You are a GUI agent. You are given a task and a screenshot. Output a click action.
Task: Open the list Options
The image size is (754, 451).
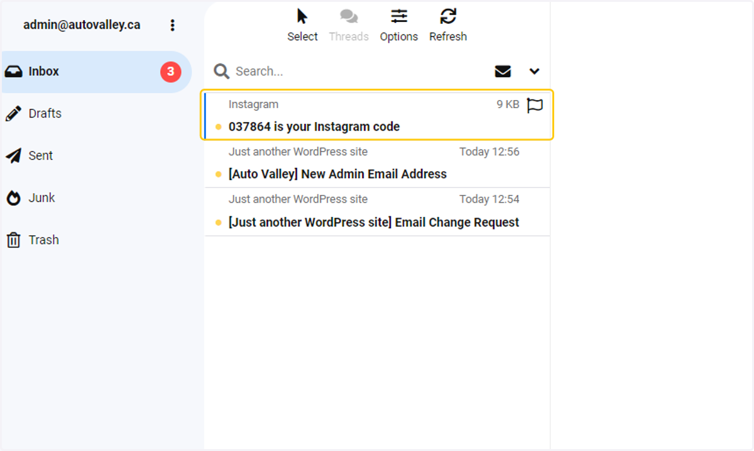[399, 25]
